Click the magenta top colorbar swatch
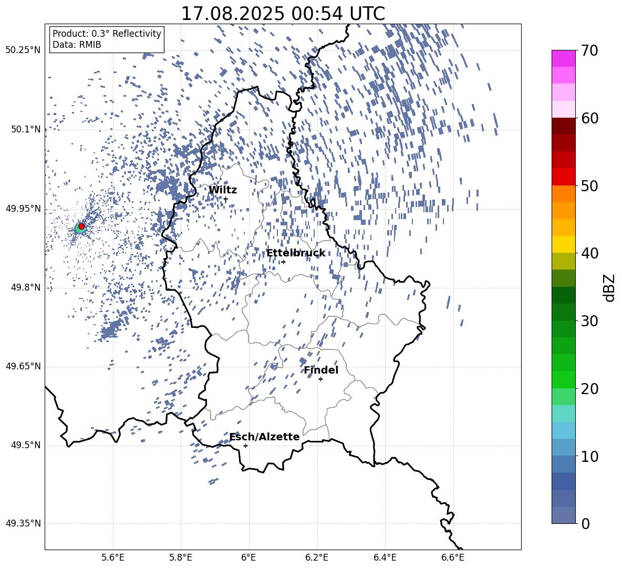 [563, 58]
